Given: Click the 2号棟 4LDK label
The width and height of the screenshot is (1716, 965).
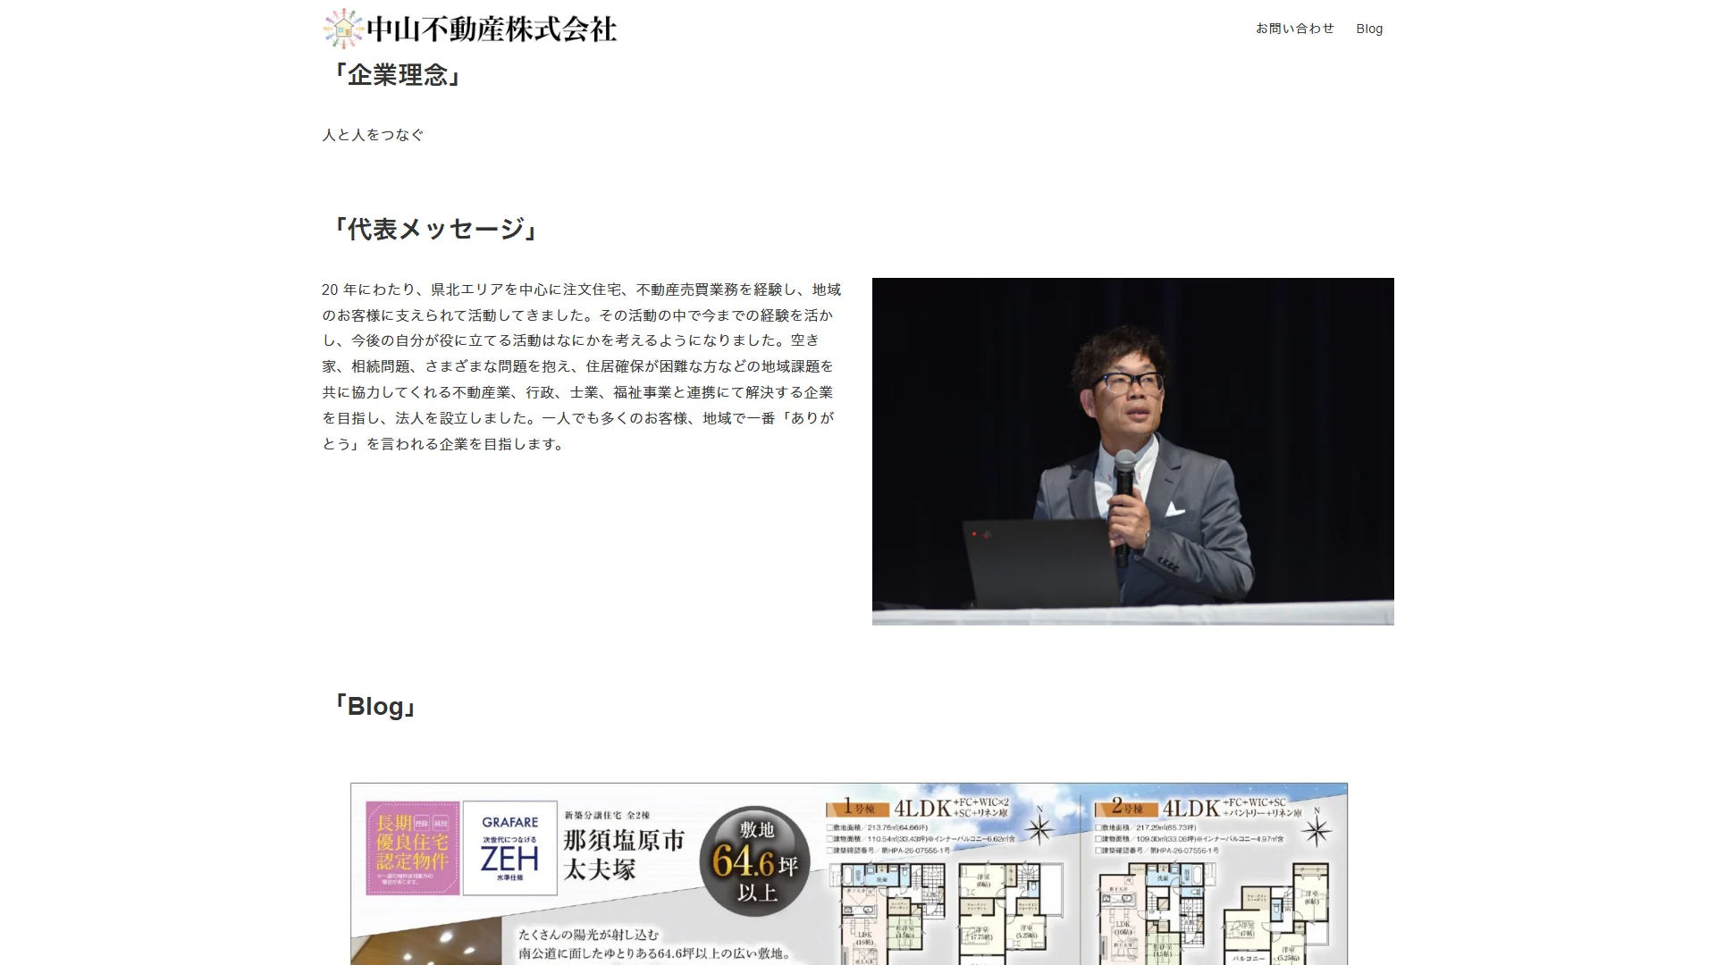Looking at the screenshot, I should click(1198, 808).
